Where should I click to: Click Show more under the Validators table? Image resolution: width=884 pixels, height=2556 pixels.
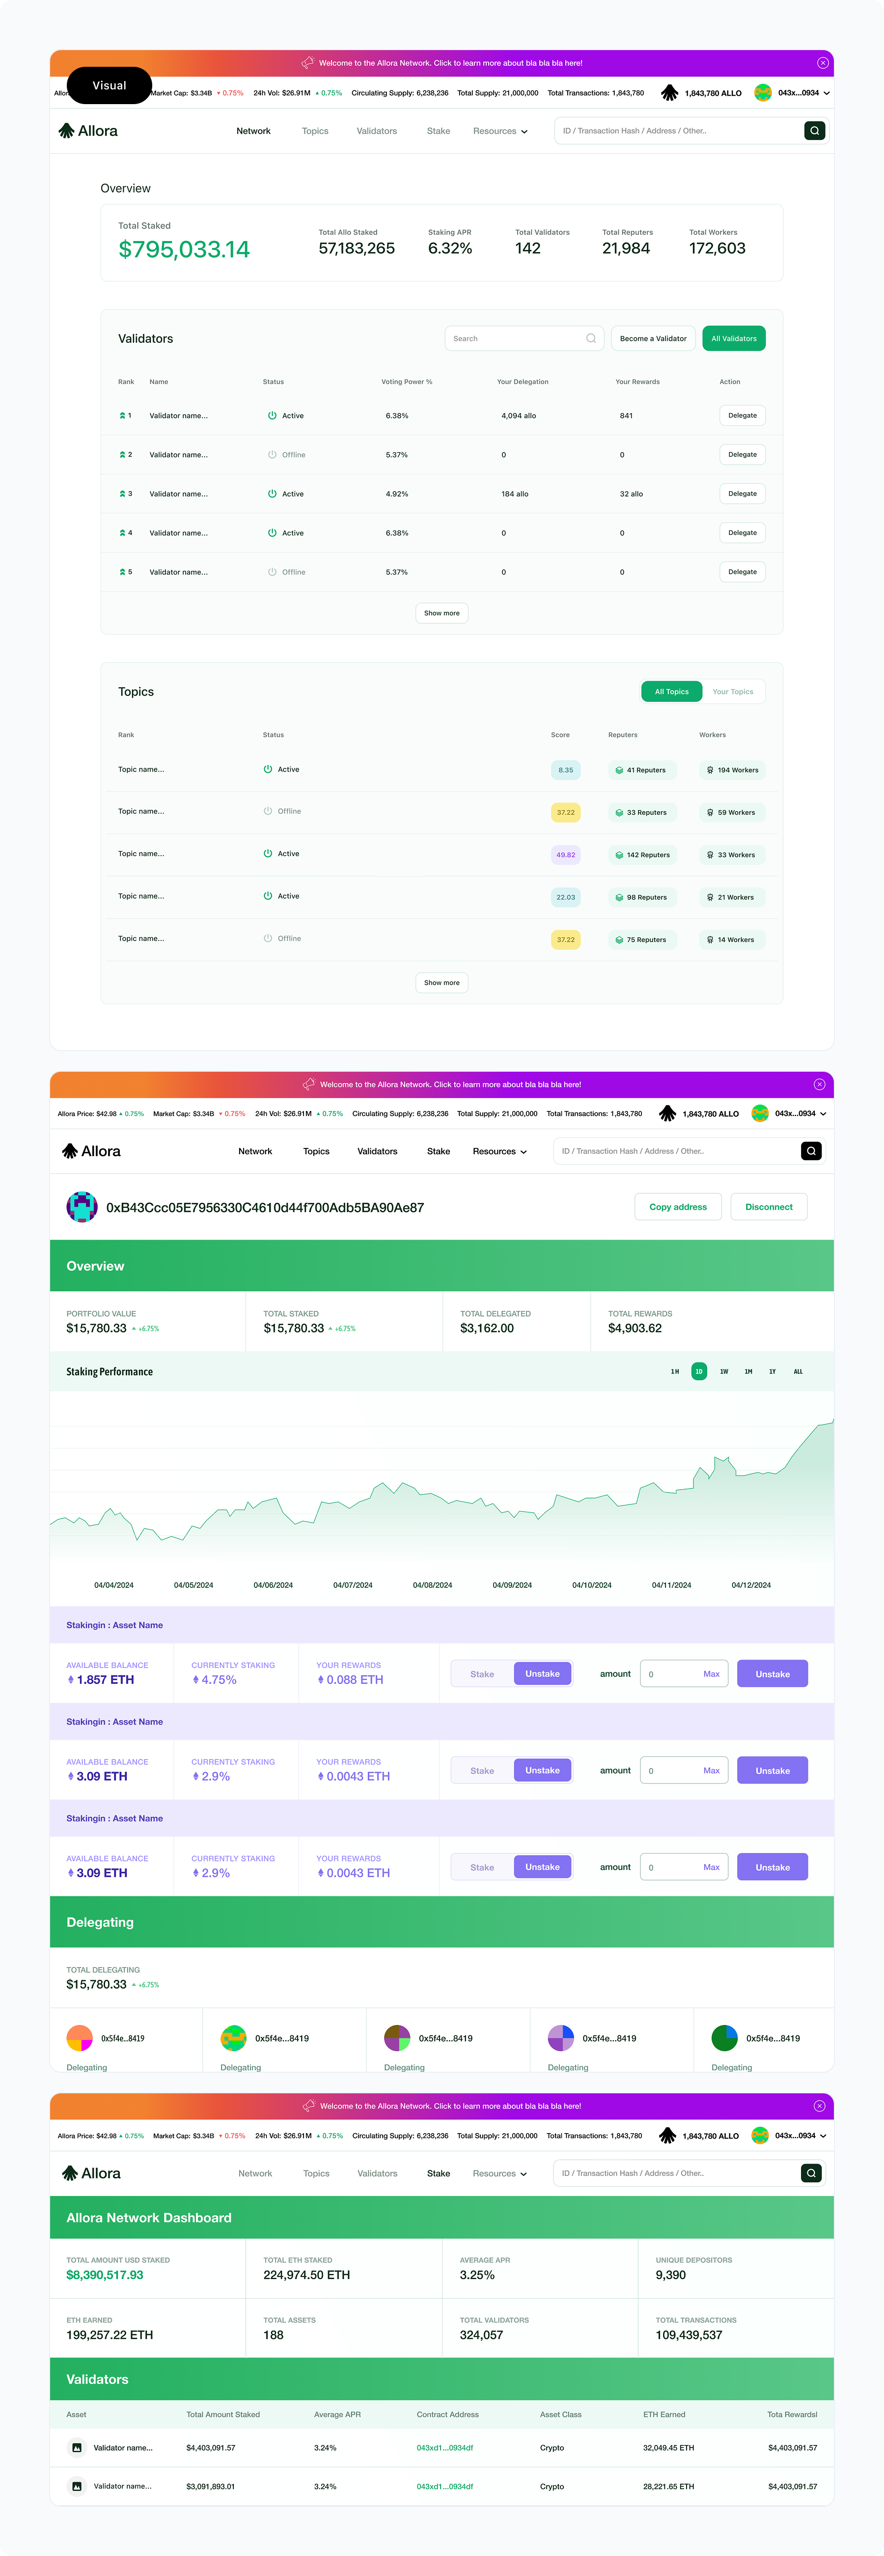(442, 613)
